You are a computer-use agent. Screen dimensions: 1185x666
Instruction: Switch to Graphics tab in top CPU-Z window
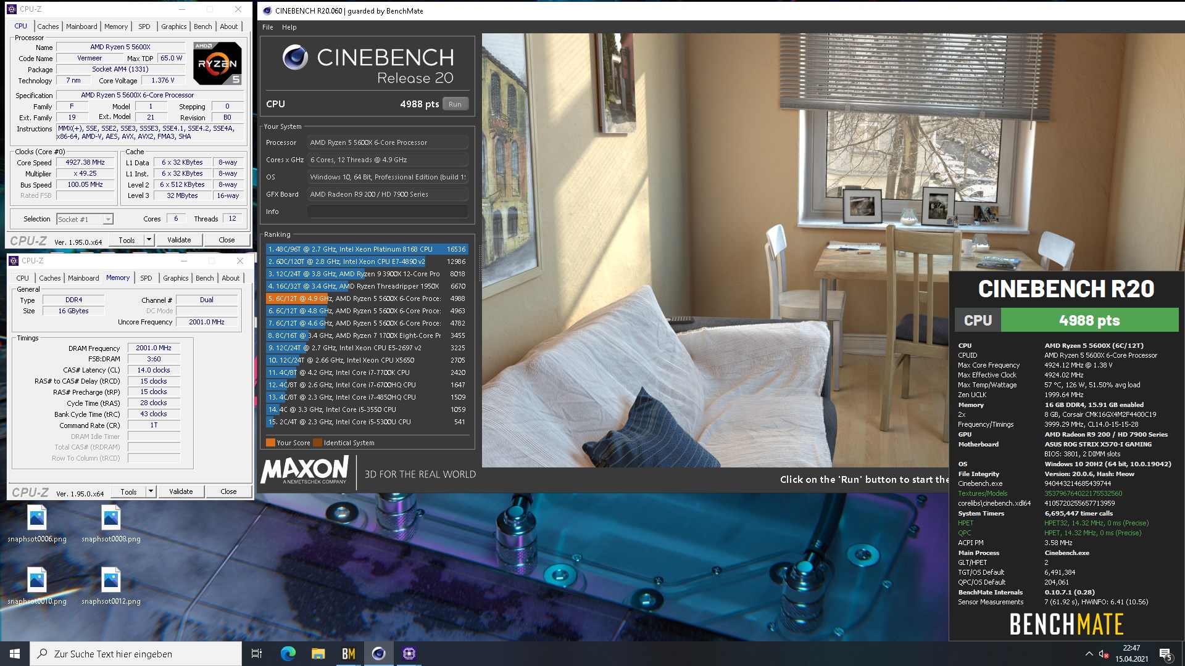coord(173,27)
